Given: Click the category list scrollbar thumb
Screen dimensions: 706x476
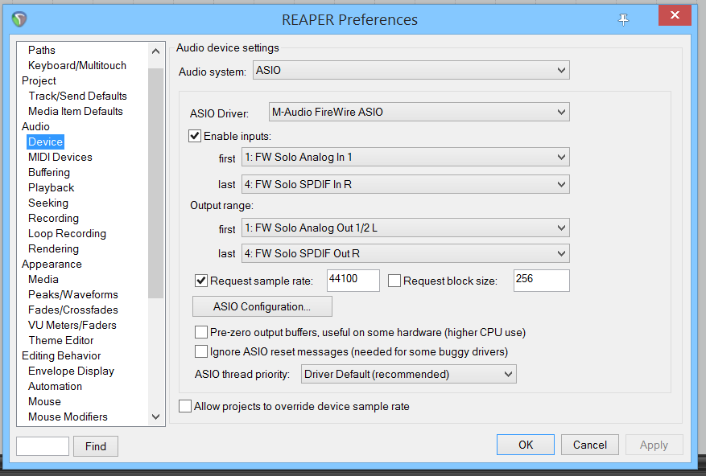Looking at the screenshot, I should click(156, 183).
